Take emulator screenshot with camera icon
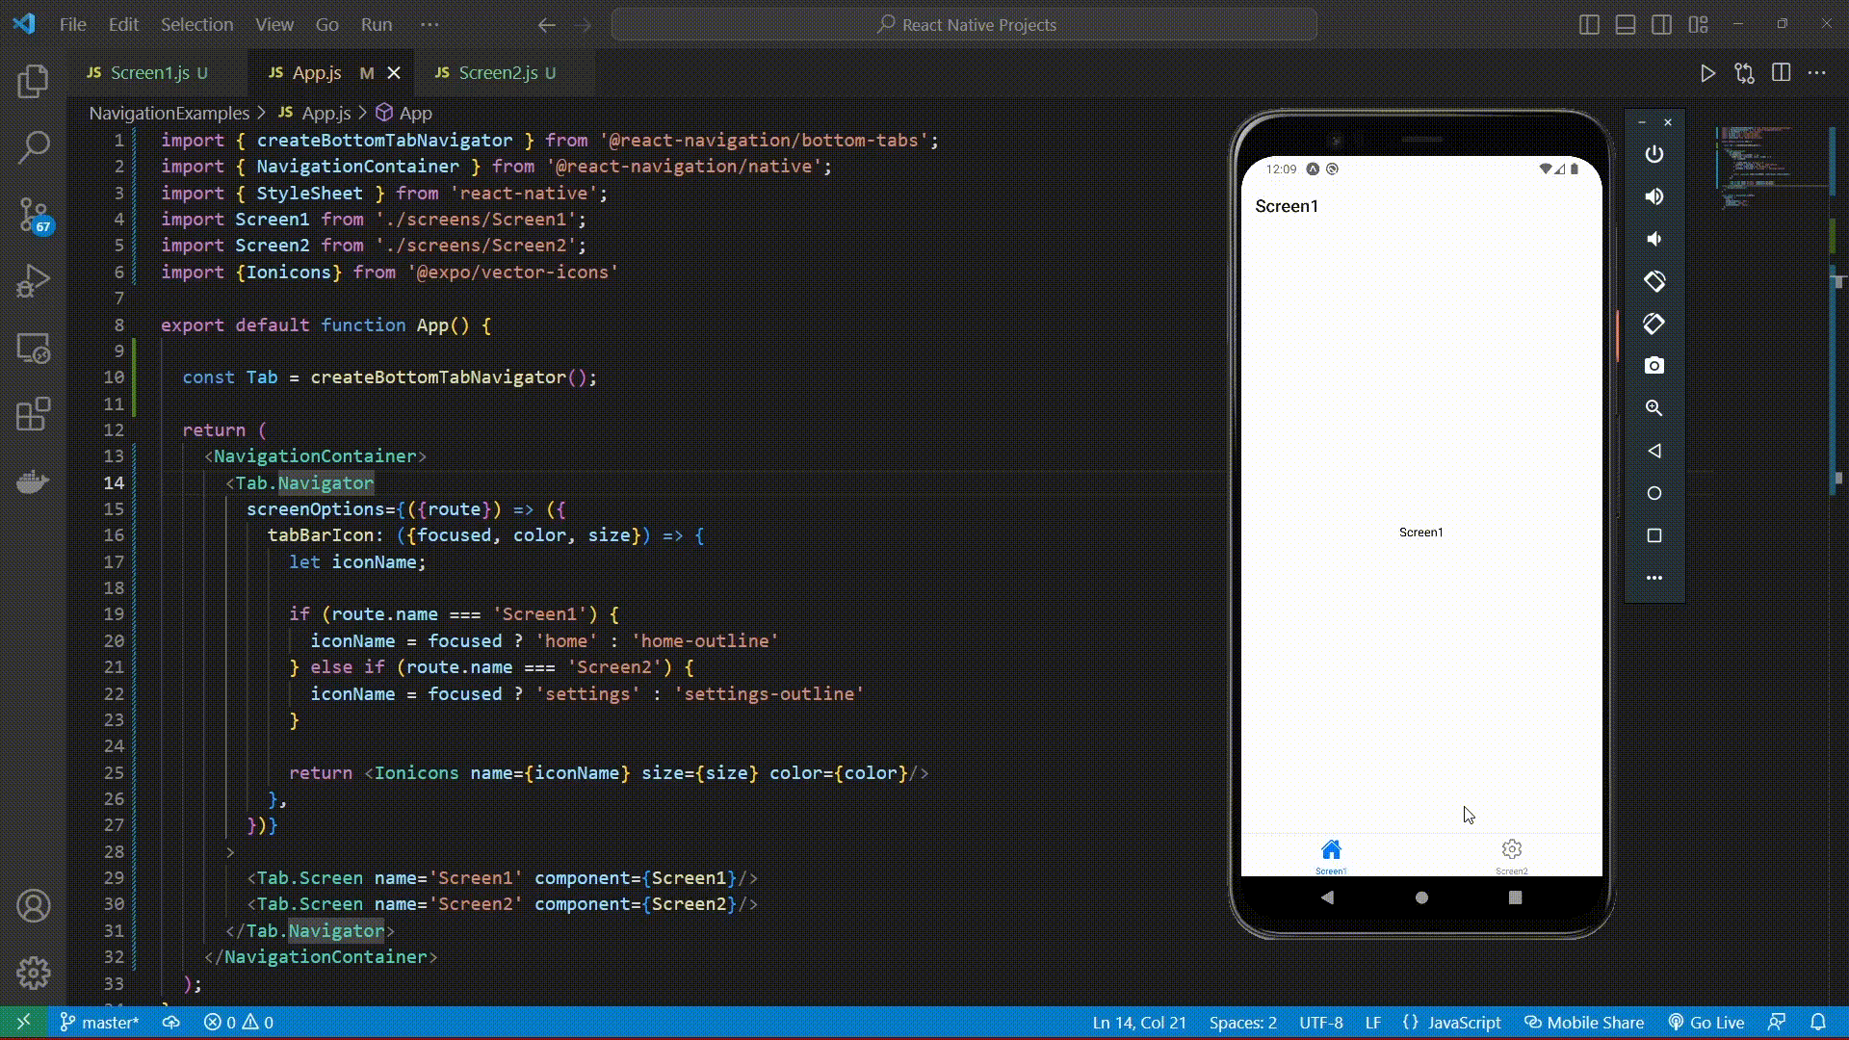This screenshot has width=1849, height=1040. click(1654, 366)
